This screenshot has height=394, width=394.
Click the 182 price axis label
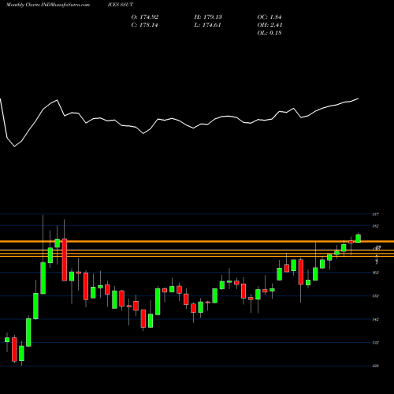375,226
